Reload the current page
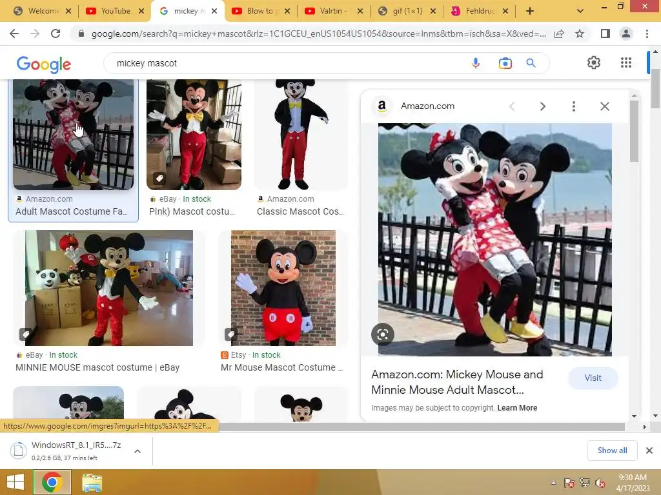Image resolution: width=661 pixels, height=495 pixels. (56, 34)
